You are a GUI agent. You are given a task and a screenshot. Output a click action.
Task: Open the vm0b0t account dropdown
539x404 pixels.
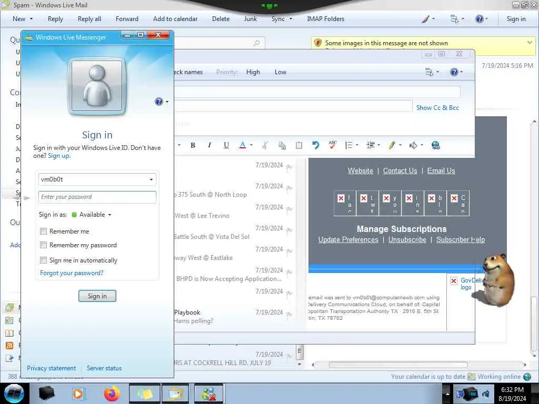click(151, 179)
